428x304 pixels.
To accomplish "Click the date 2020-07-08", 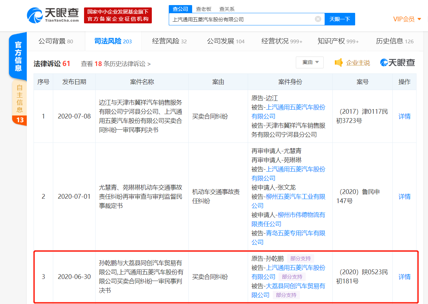I will point(74,116).
